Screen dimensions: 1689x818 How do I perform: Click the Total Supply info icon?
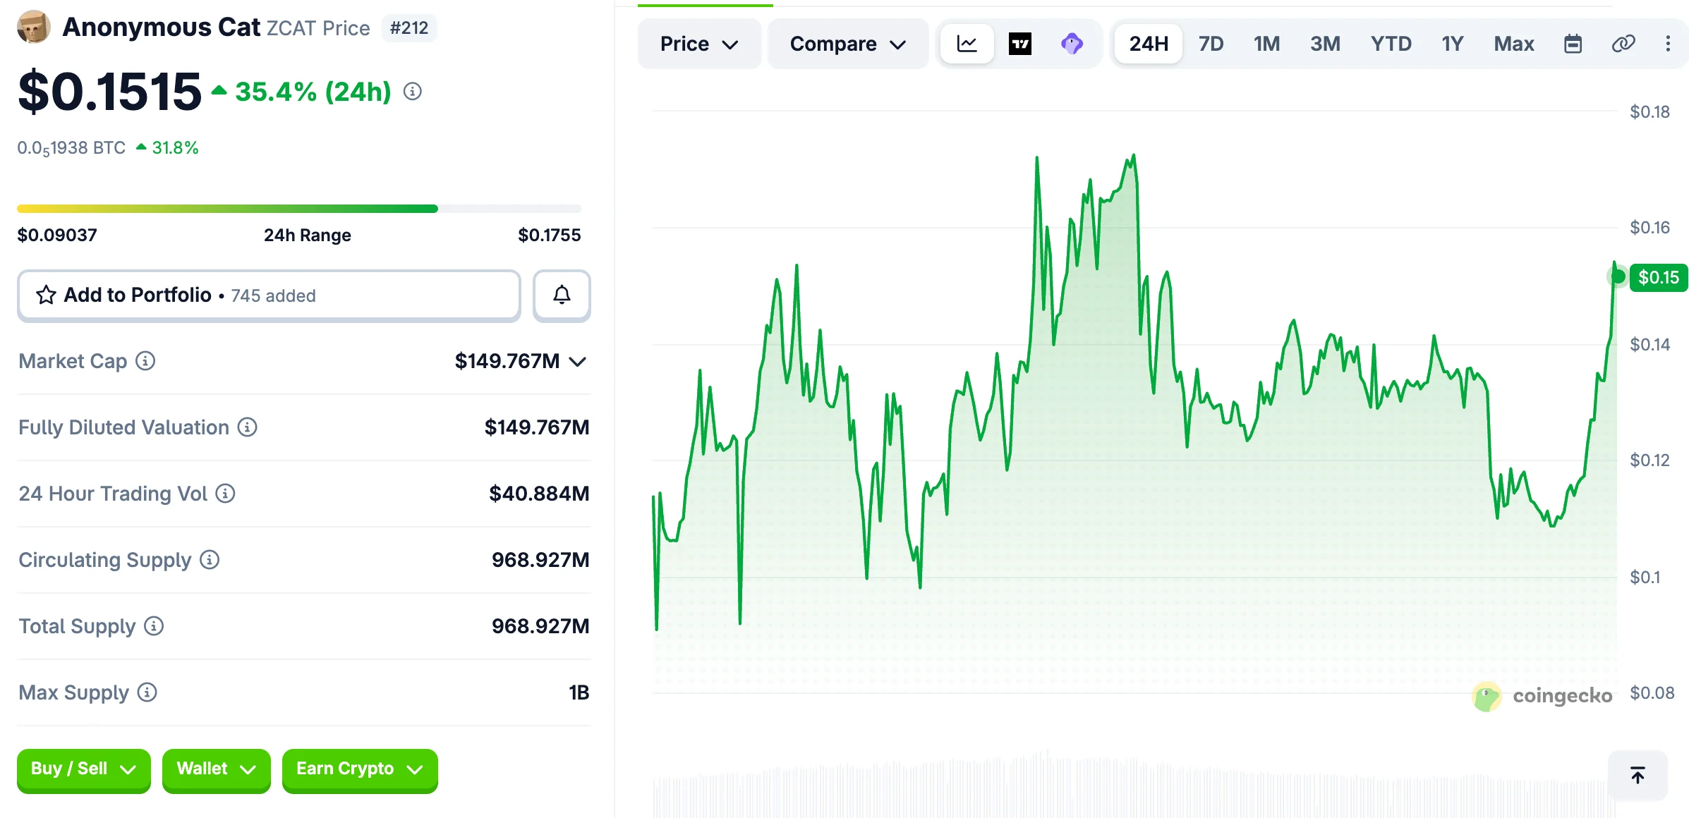tap(154, 626)
